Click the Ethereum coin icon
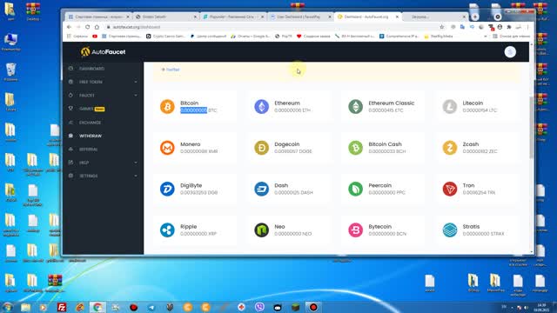This screenshot has height=313, width=557. pos(261,106)
